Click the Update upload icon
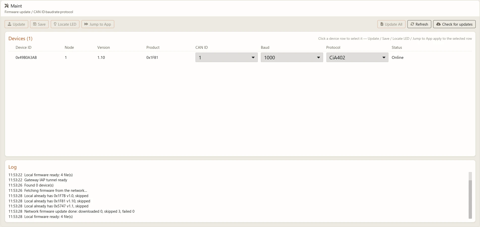The height and width of the screenshot is (227, 480). pos(10,24)
